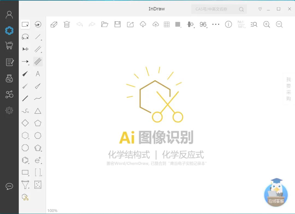Undo the last action
This screenshot has width=295, height=214.
click(79, 24)
